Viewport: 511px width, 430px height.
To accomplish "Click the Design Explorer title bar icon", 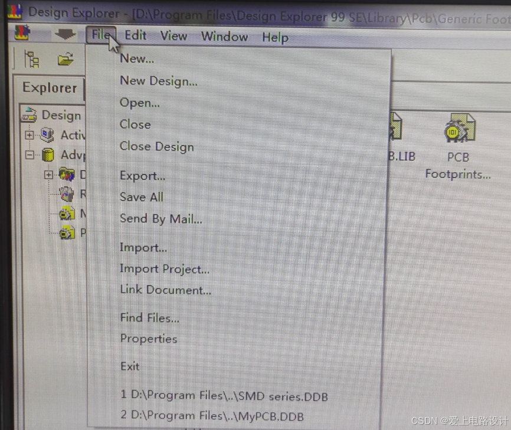I will coord(15,11).
